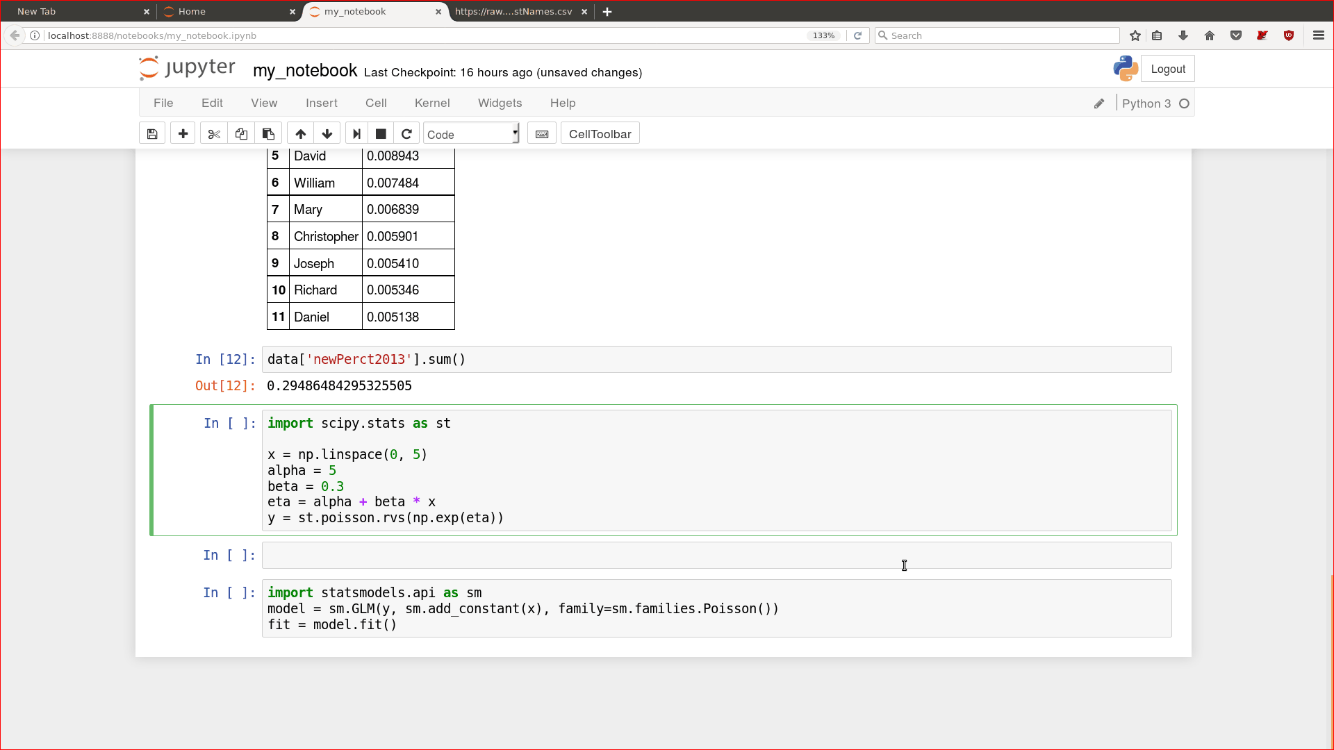1334x750 pixels.
Task: Rename notebook via my_notebook title
Action: [305, 71]
